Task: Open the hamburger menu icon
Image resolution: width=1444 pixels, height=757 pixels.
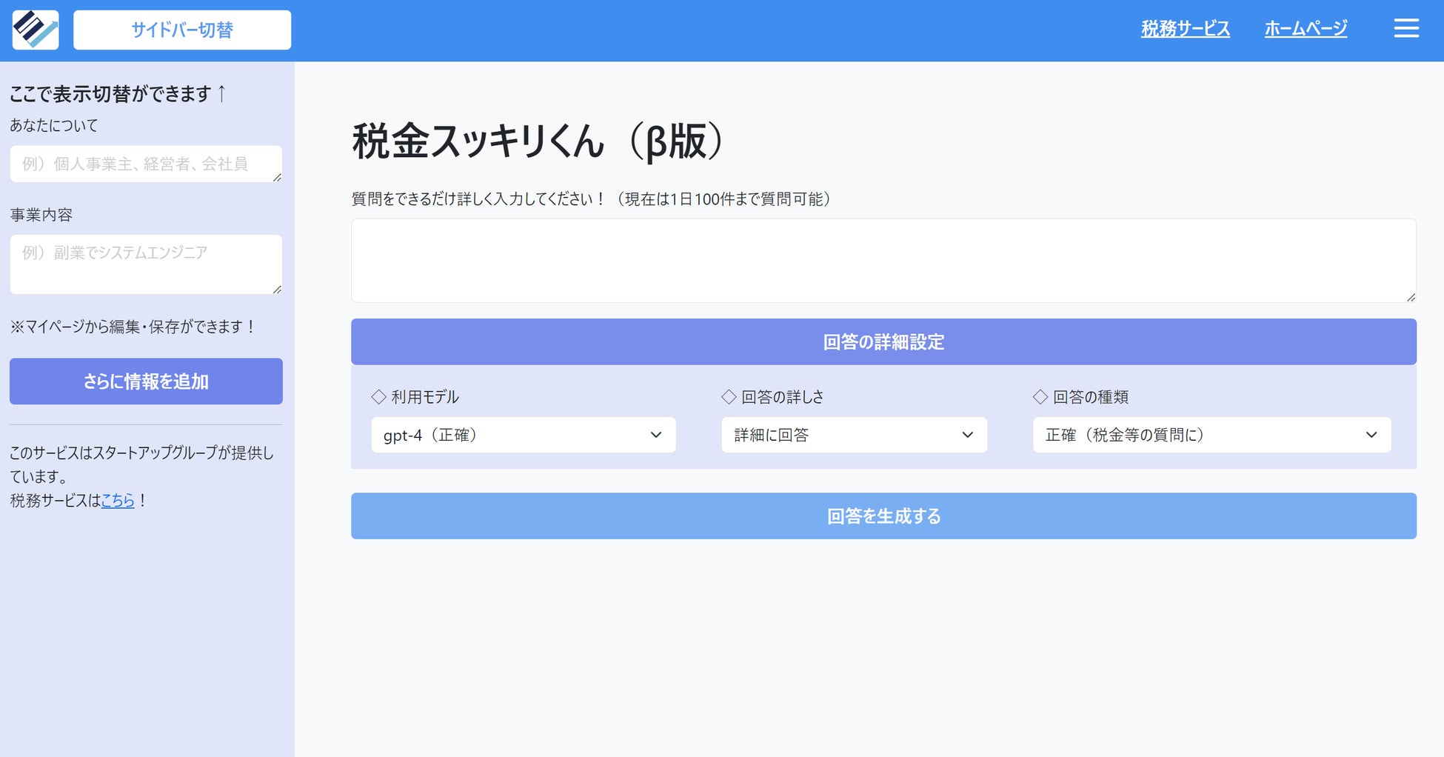Action: (1406, 29)
